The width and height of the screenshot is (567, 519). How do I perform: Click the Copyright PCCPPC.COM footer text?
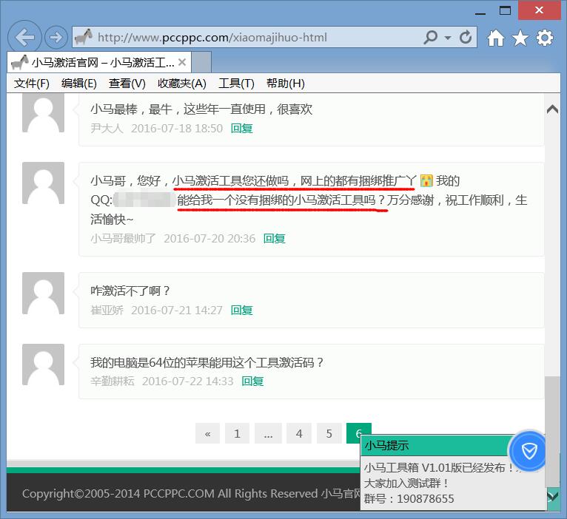pyautogui.click(x=191, y=493)
